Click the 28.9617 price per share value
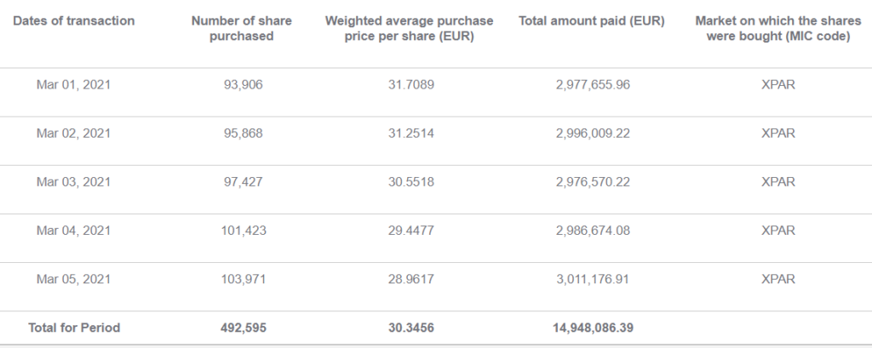The height and width of the screenshot is (348, 872). 411,279
